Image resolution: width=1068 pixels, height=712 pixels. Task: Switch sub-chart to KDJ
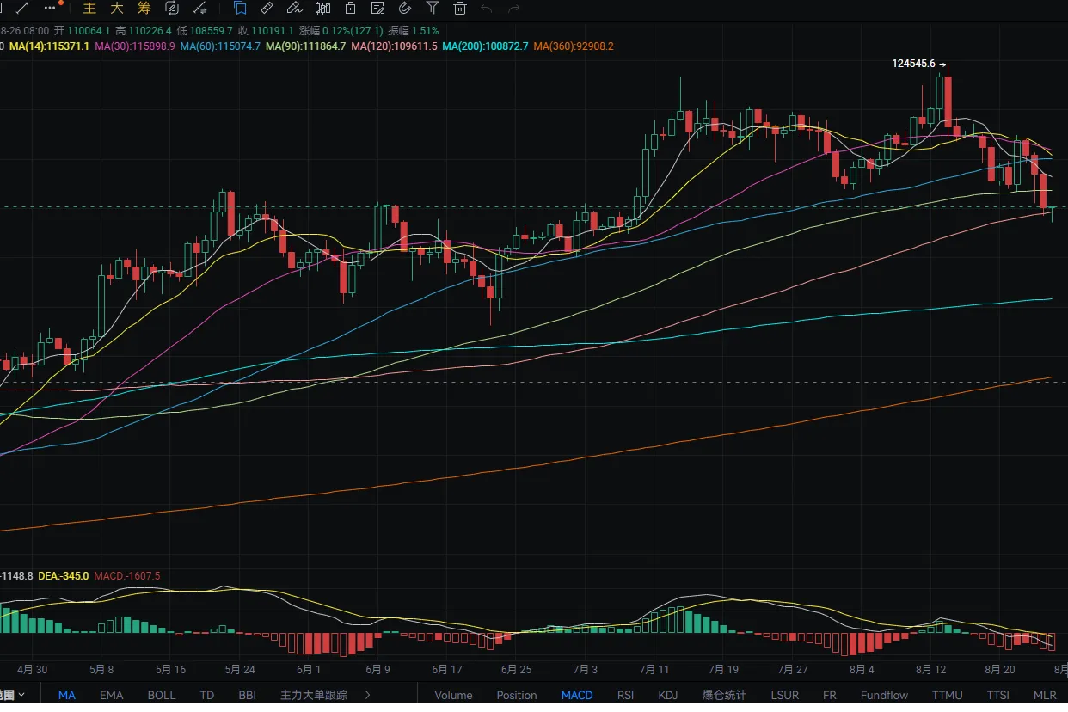pos(667,695)
